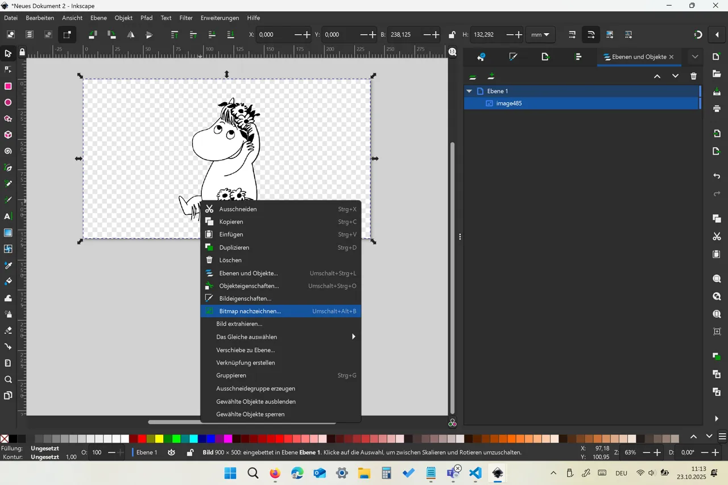Select the Zoom tool in toolbox
Viewport: 728px width, 485px height.
(x=8, y=379)
